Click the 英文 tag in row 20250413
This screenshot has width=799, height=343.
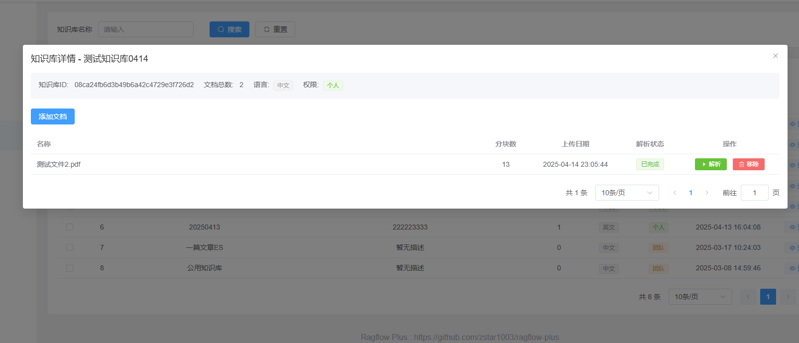[x=609, y=228]
